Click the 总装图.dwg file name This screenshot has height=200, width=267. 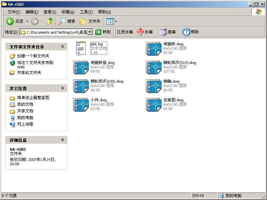[173, 100]
